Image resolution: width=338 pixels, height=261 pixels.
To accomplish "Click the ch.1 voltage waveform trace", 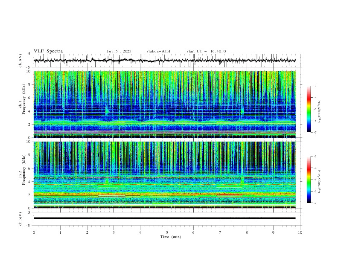I will (x=164, y=60).
